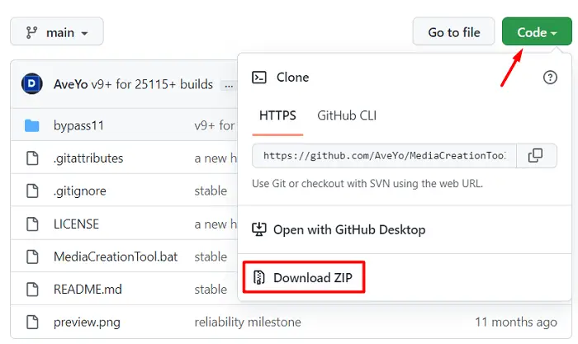Click the bypass11 folder icon

point(32,125)
